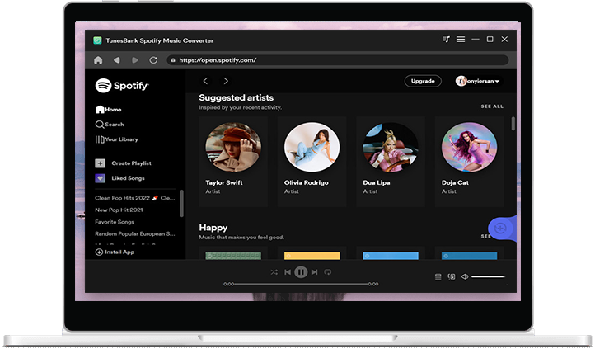Mute with the speaker icon
Screen dimensions: 595x349
[465, 276]
